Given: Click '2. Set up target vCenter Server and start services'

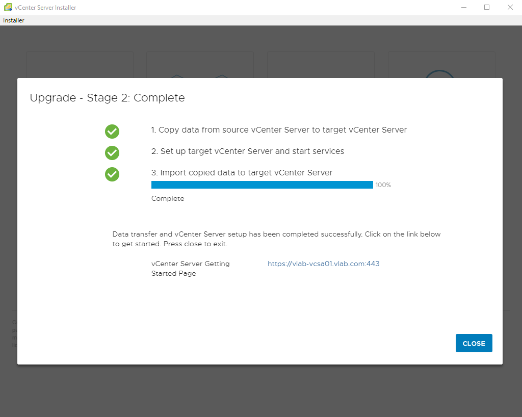Looking at the screenshot, I should (248, 151).
